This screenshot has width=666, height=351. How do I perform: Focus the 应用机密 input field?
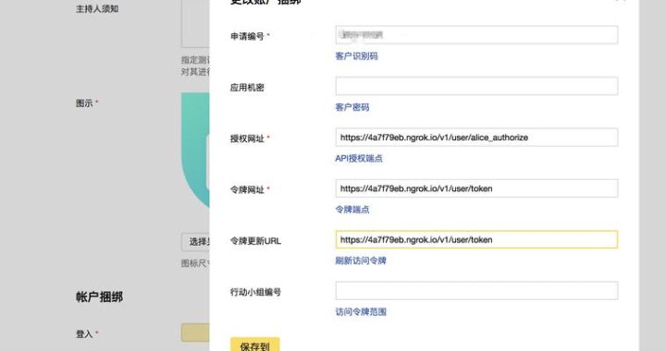476,86
